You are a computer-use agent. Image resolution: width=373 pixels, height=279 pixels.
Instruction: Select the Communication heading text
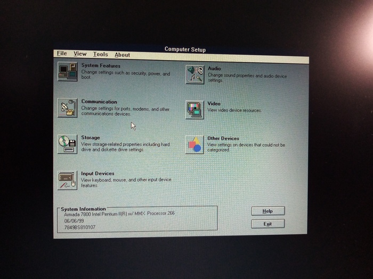tap(99, 102)
